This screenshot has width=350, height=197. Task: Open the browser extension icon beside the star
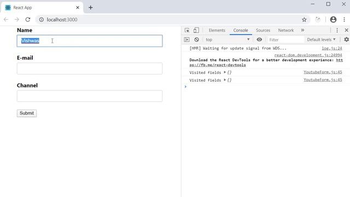pyautogui.click(x=318, y=20)
